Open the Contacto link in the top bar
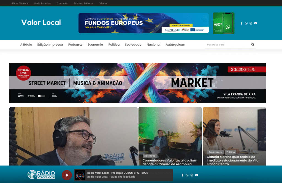 [x=62, y=3]
